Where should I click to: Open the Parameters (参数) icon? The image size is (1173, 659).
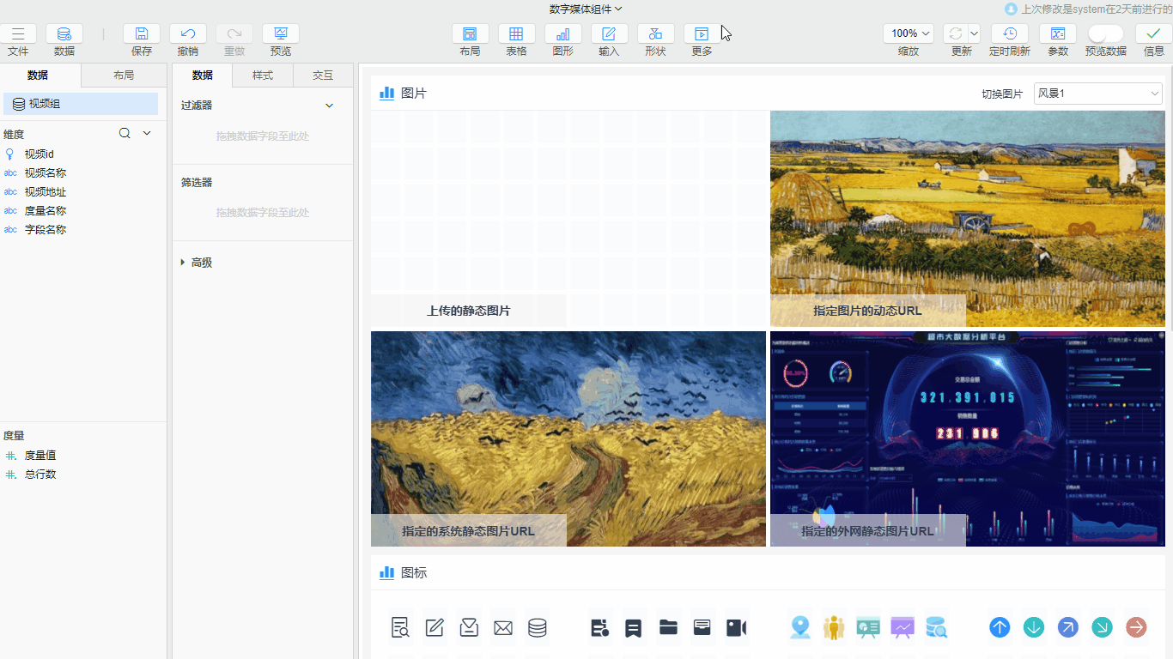point(1058,34)
